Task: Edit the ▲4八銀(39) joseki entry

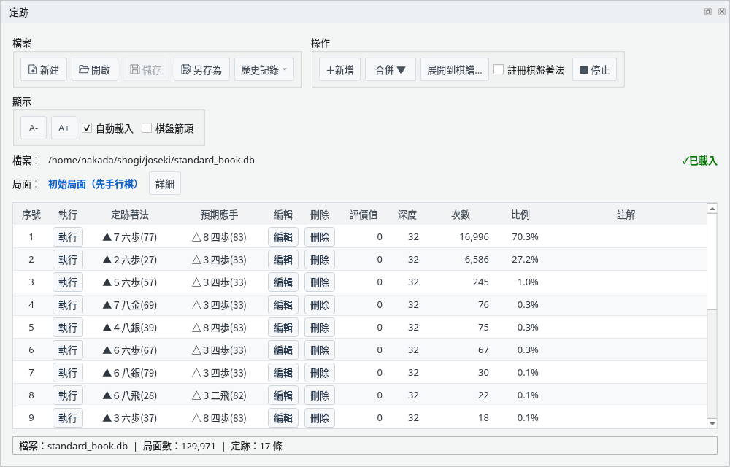Action: [x=283, y=328]
